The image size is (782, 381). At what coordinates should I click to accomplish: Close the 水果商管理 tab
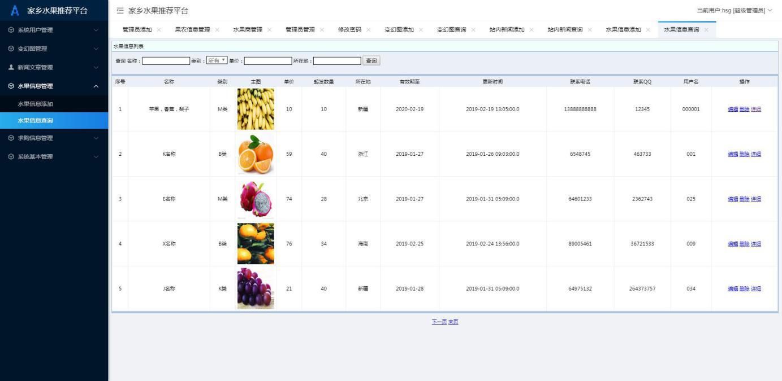269,30
